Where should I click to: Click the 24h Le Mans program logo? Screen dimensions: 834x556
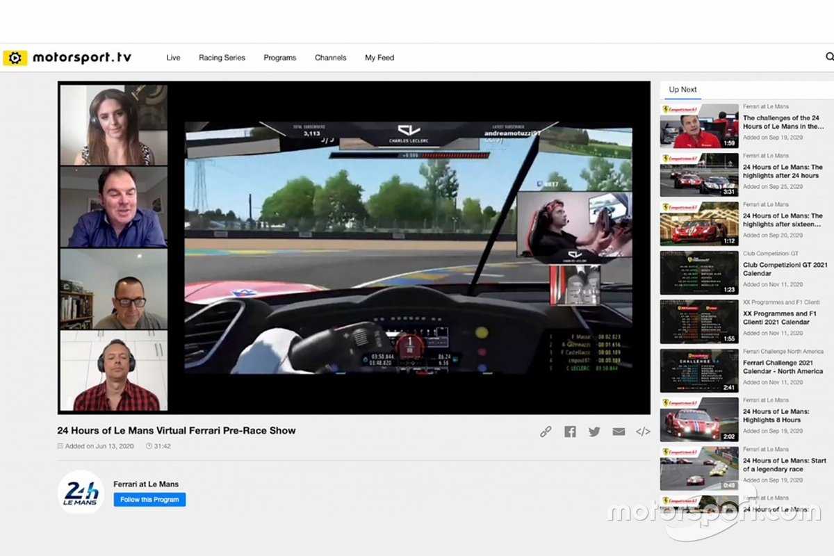(81, 492)
